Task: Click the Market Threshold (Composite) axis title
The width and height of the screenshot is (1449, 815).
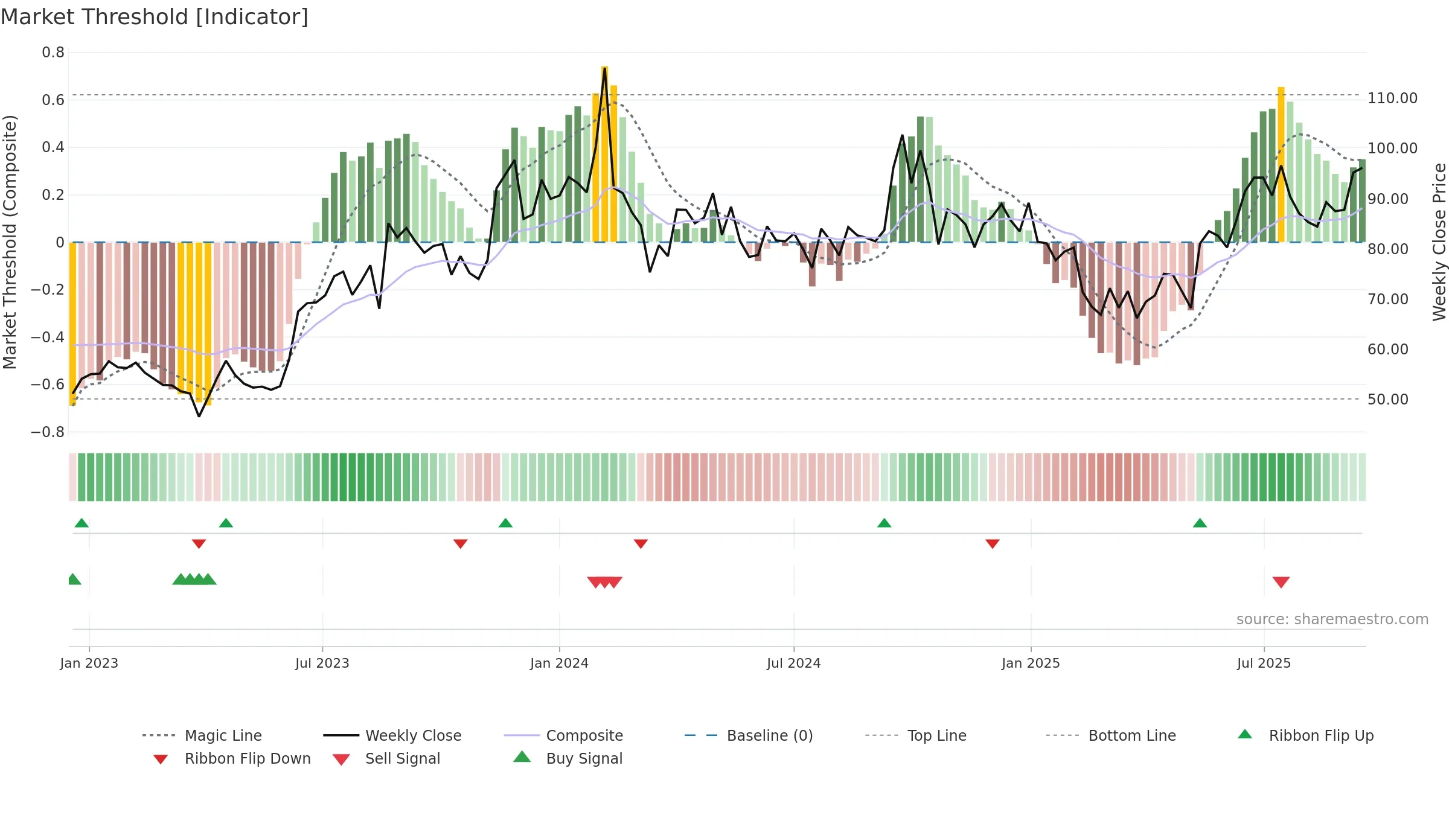Action: click(x=10, y=242)
